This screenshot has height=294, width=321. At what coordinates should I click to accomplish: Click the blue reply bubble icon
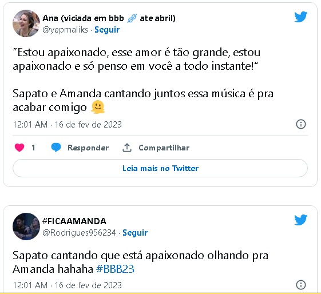[x=56, y=148]
